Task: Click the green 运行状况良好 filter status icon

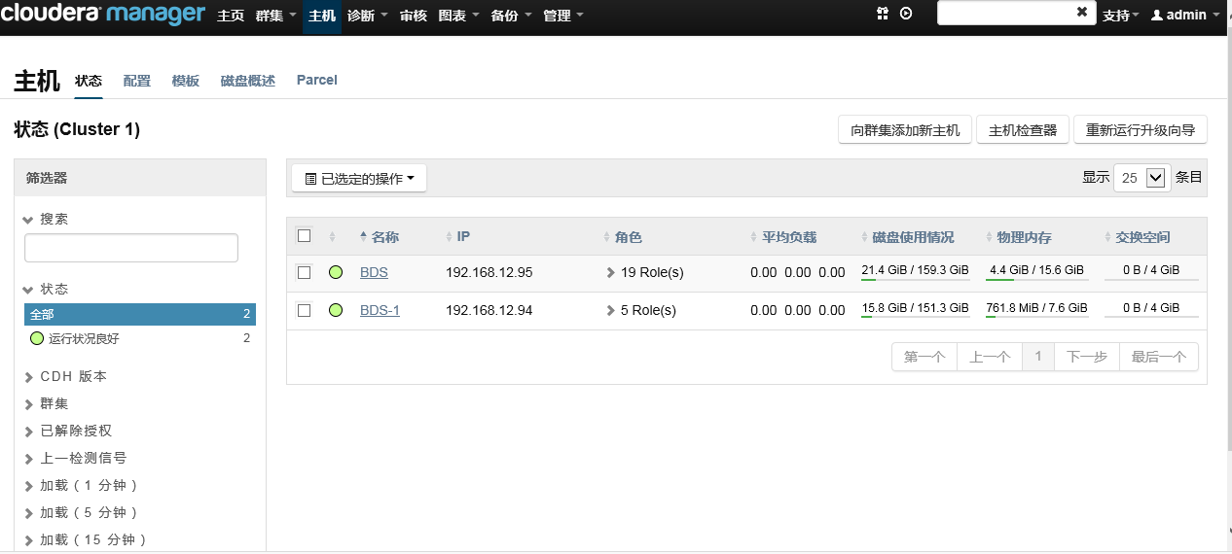Action: [x=37, y=338]
